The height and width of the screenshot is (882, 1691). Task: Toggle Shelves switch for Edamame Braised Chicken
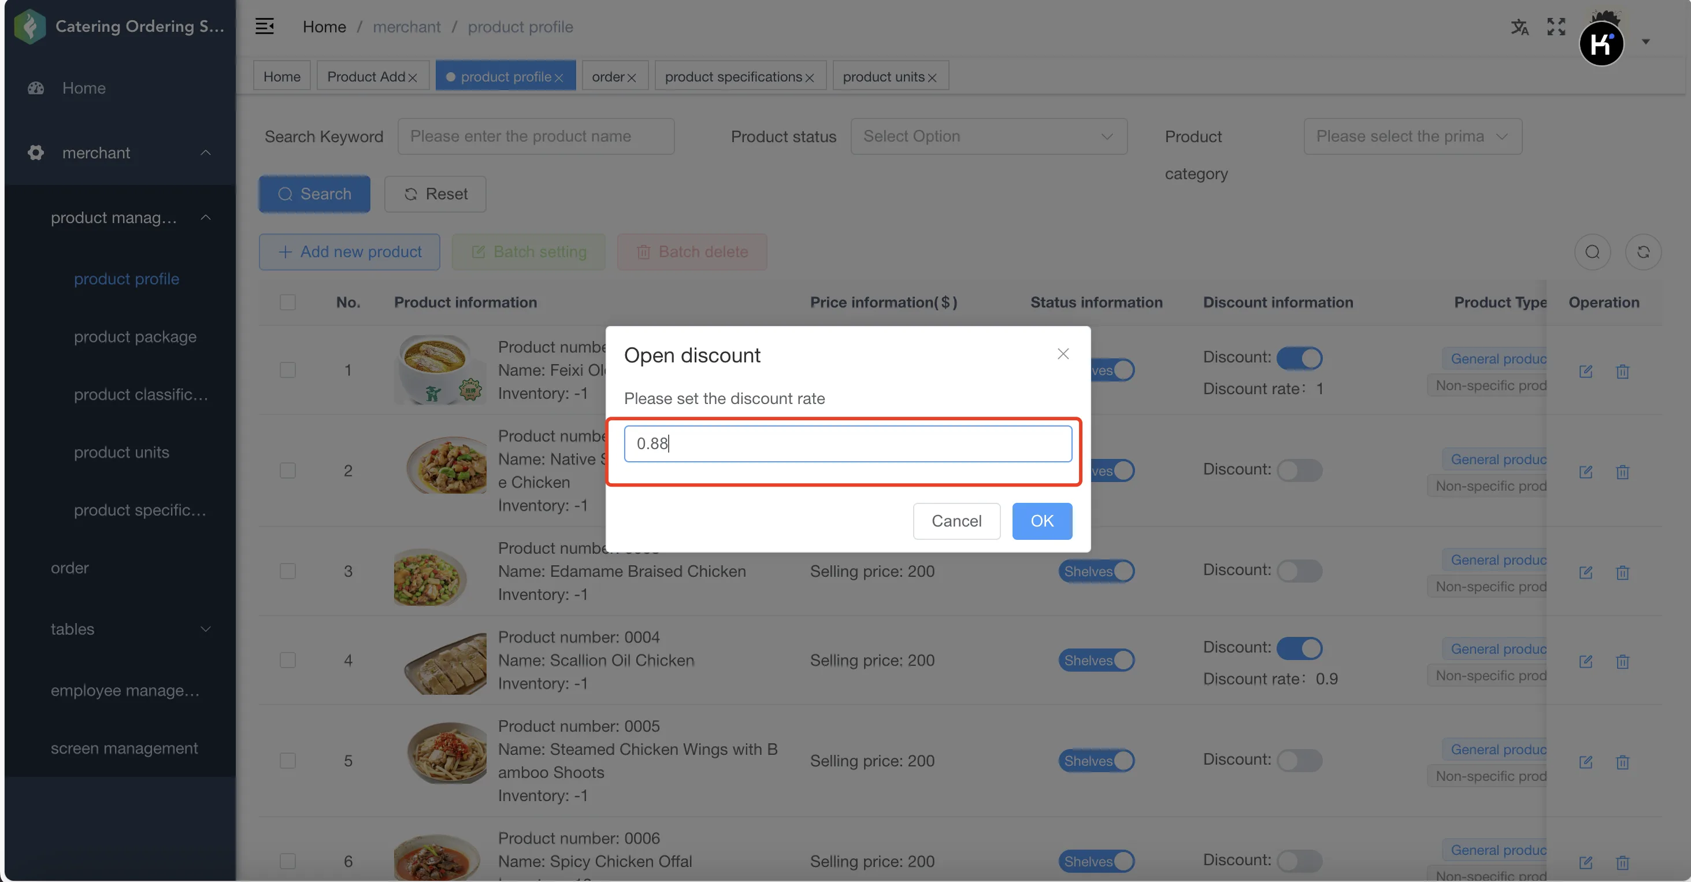[x=1096, y=572]
